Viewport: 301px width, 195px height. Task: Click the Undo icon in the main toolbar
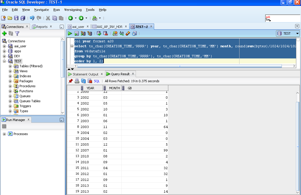click(x=31, y=18)
